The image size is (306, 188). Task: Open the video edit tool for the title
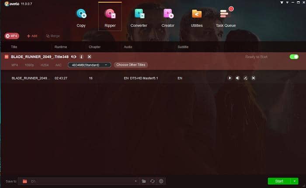(245, 78)
